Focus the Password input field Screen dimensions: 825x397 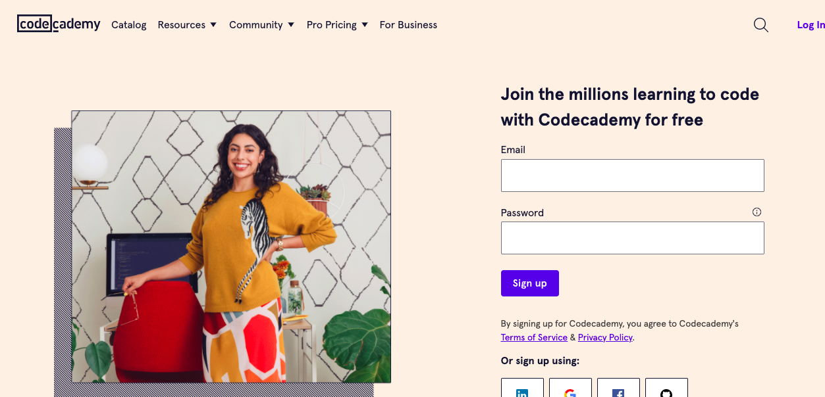[x=632, y=238]
